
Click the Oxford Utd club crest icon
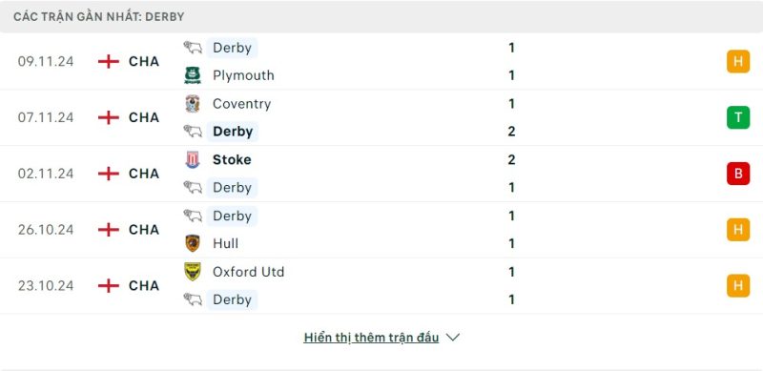193,272
